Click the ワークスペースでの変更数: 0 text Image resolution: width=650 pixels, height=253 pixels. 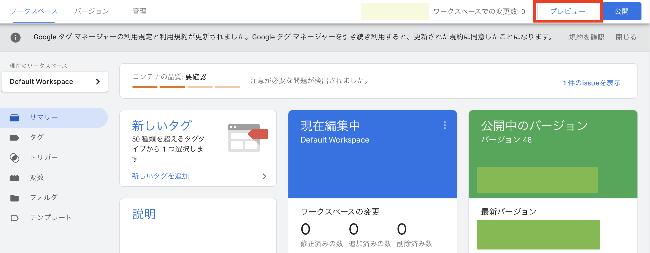click(479, 12)
